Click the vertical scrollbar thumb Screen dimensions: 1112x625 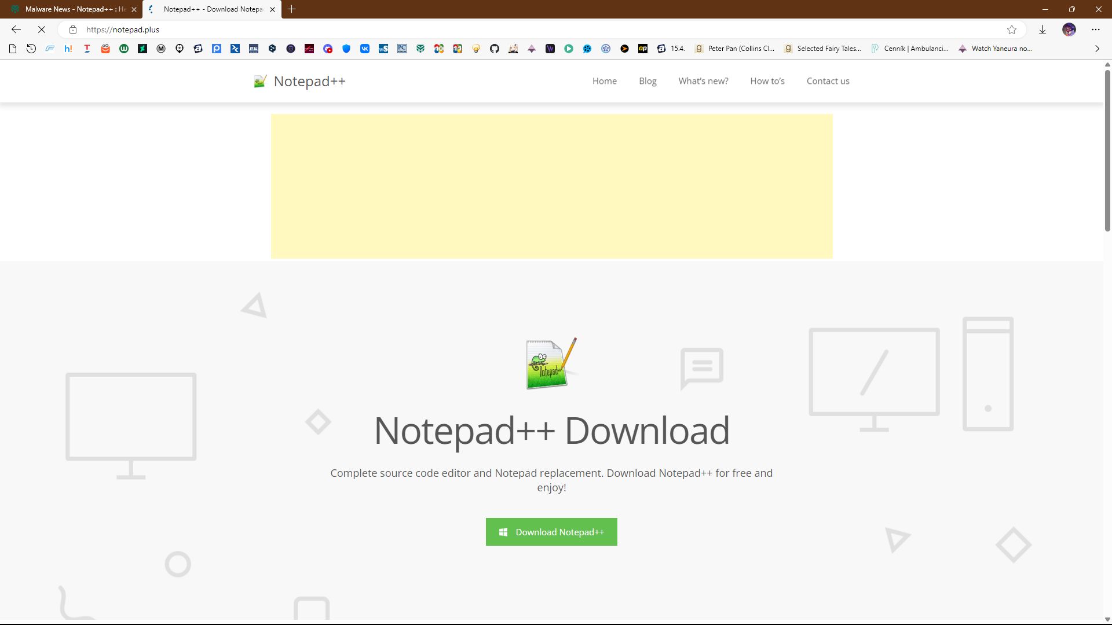(1107, 150)
